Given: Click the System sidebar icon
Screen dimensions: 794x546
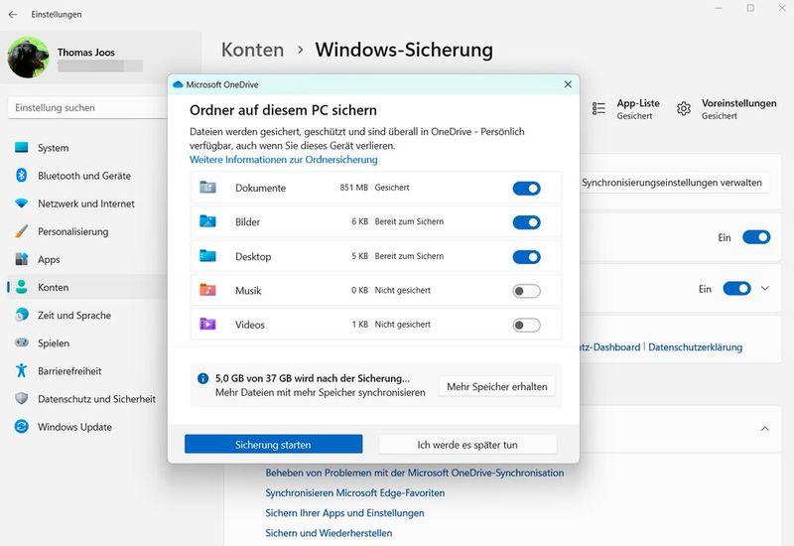Looking at the screenshot, I should (21, 147).
